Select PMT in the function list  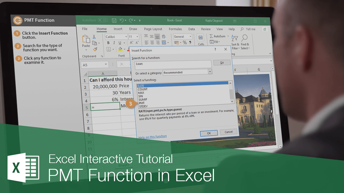tap(142, 103)
